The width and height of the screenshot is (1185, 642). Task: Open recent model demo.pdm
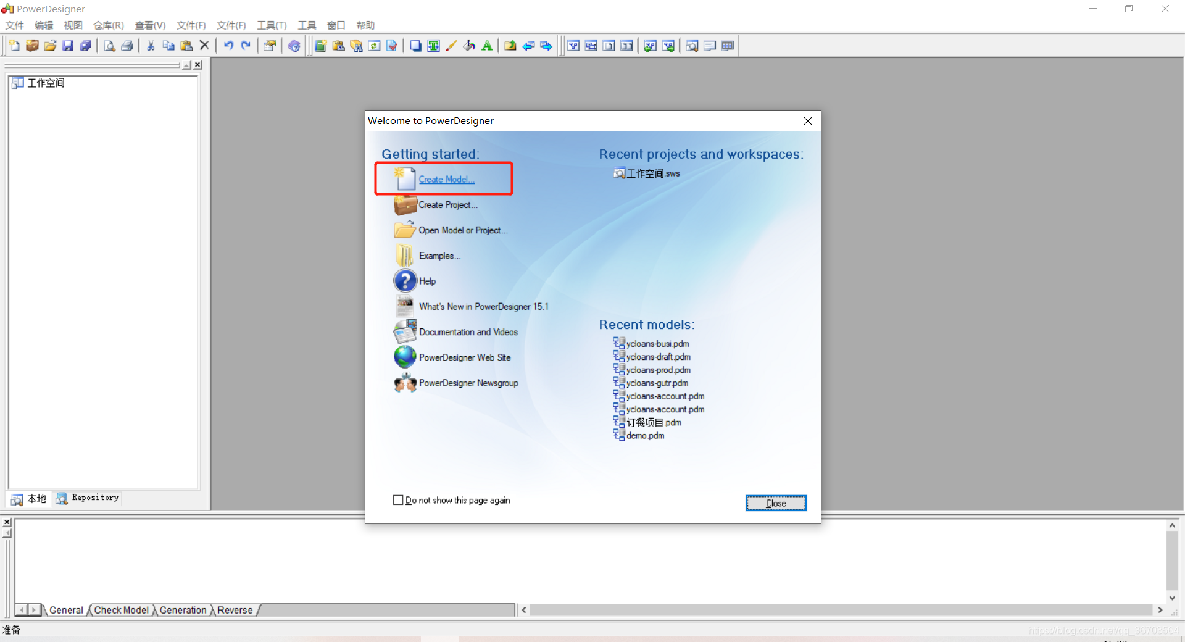pyautogui.click(x=646, y=436)
